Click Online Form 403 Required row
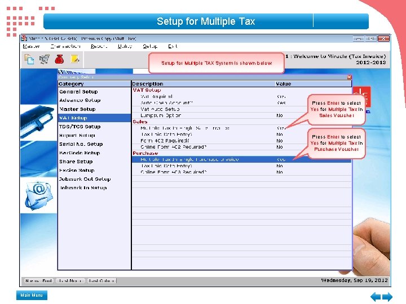 click(x=241, y=172)
